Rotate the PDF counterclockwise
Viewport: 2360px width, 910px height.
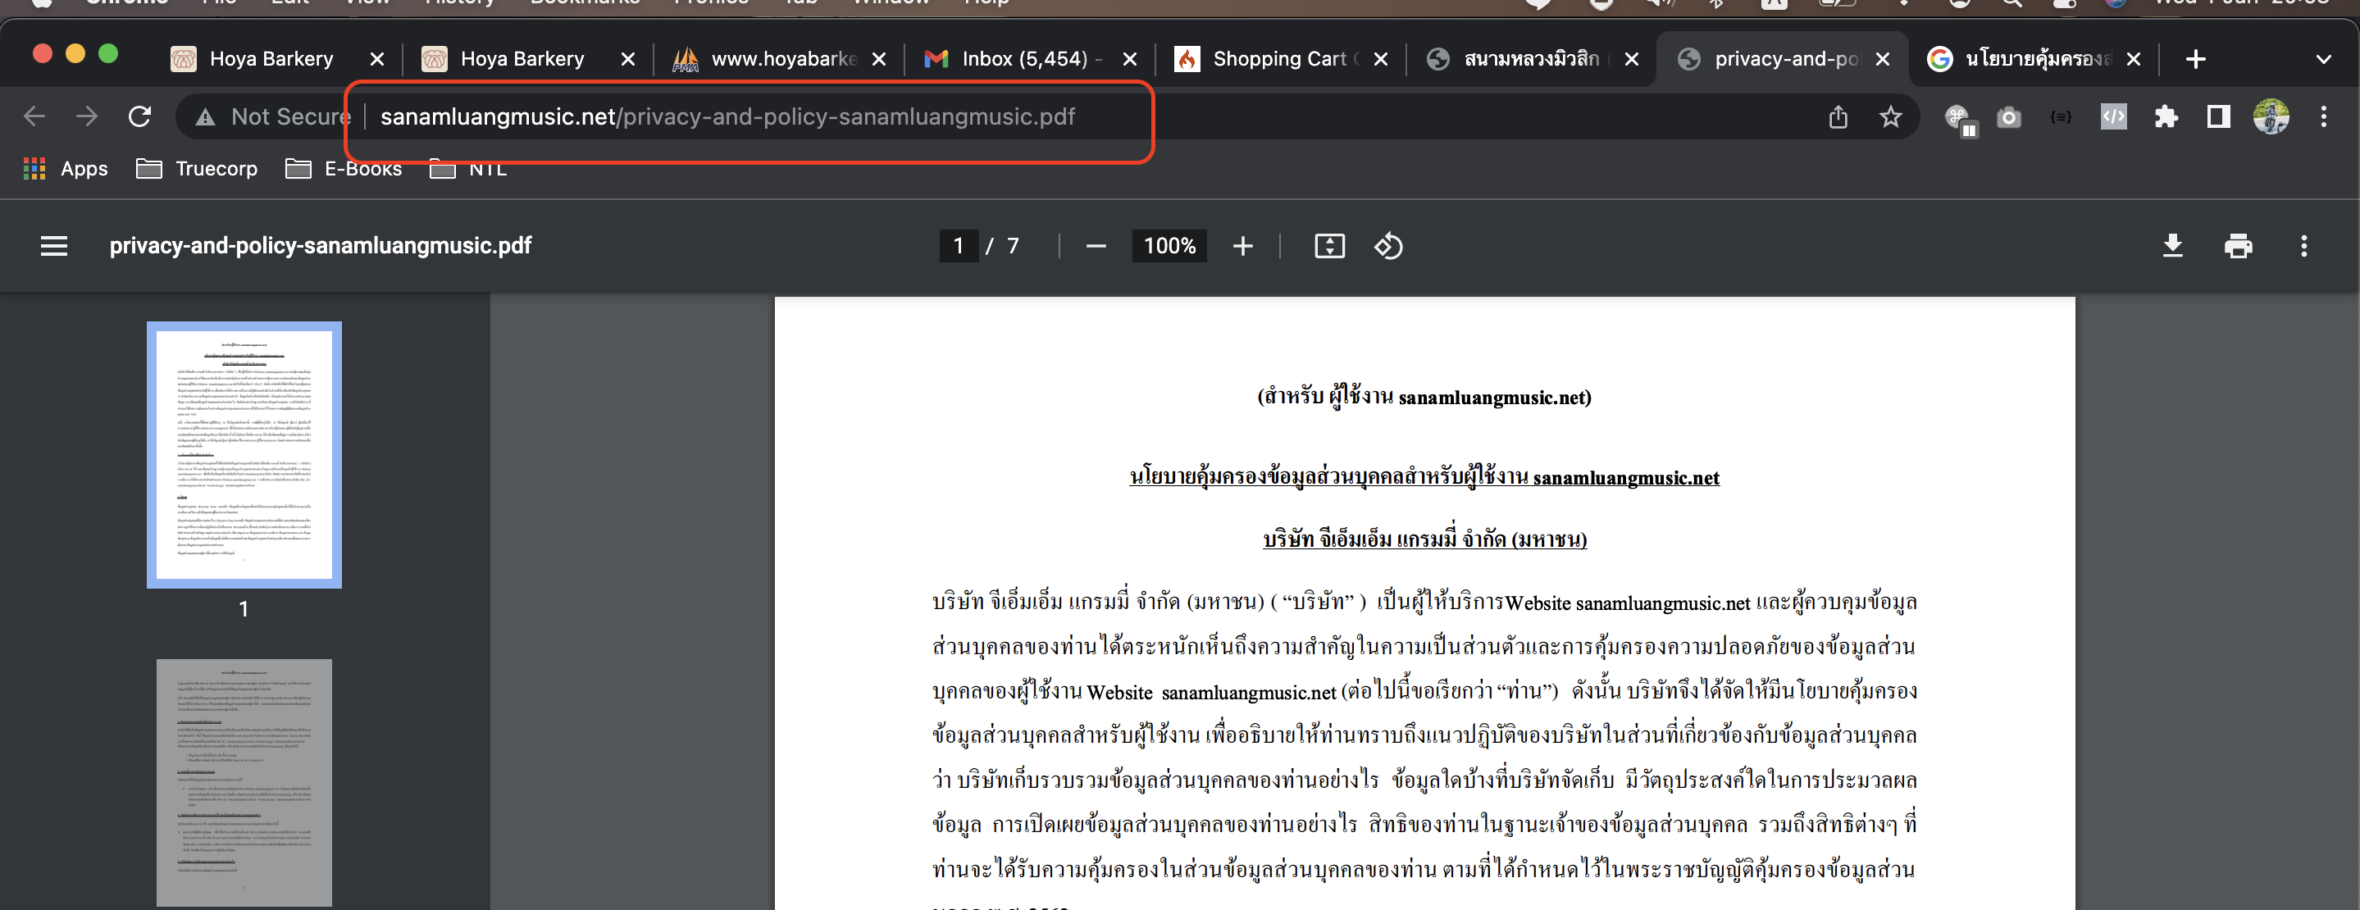1388,245
